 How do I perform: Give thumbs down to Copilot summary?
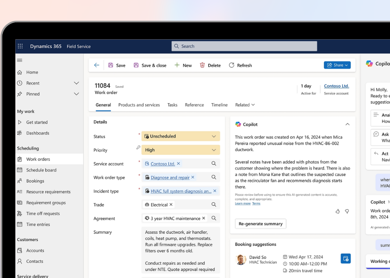point(347,211)
